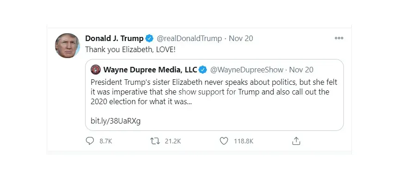Open Donald J. Trump's profile picture

tap(67, 46)
